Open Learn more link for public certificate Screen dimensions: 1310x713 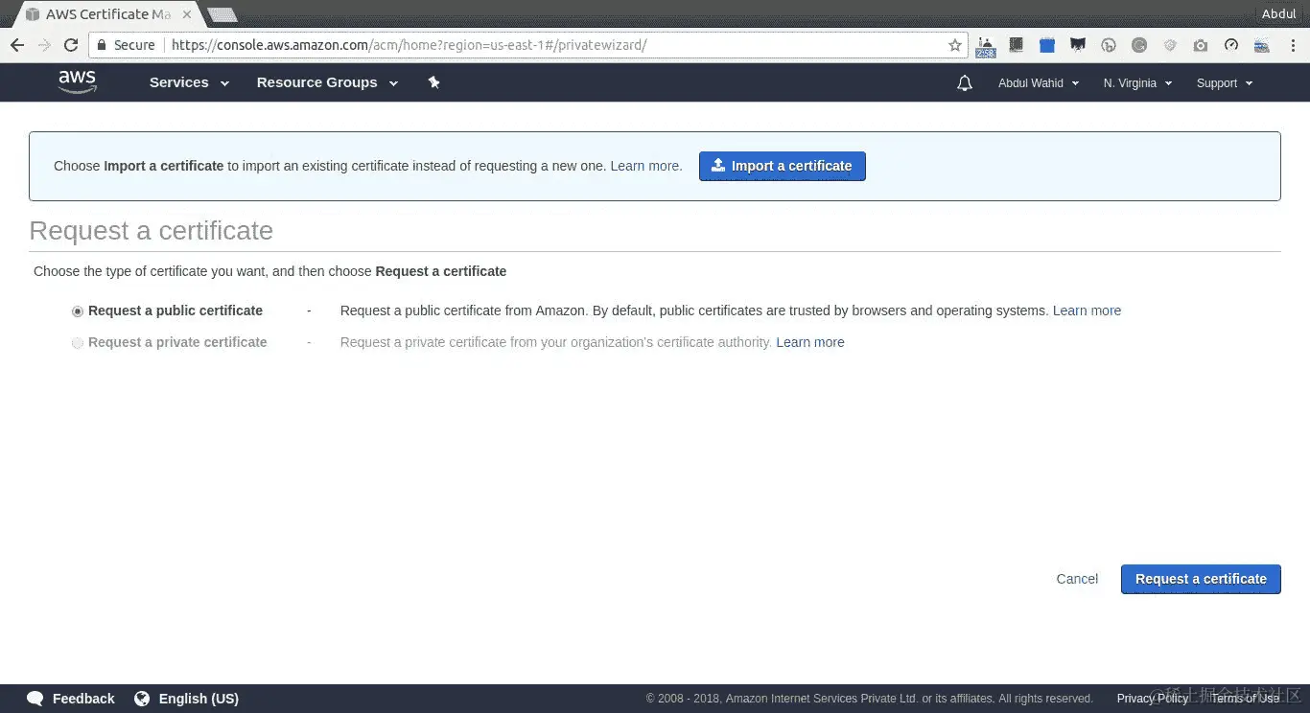pyautogui.click(x=1087, y=310)
